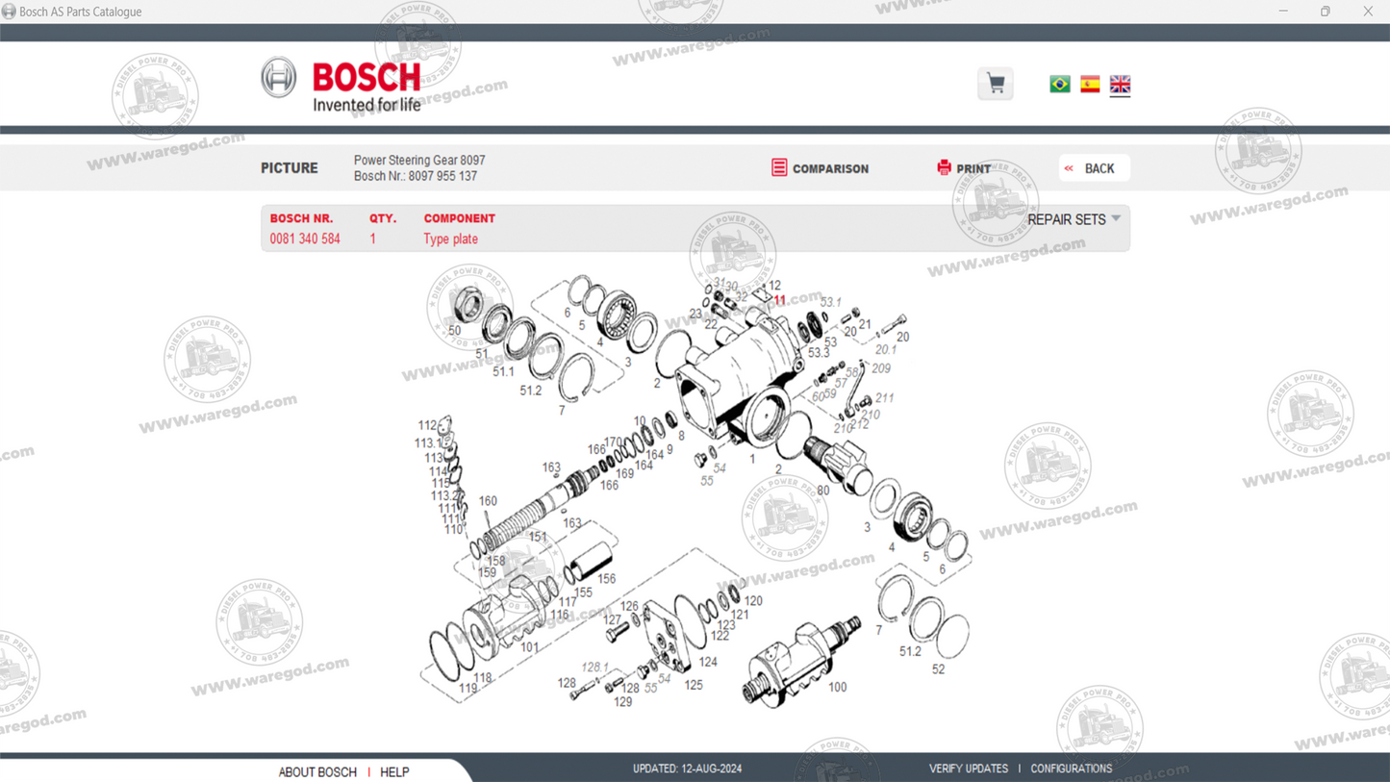Select part label 211 in the diagram
The height and width of the screenshot is (782, 1390).
(884, 397)
